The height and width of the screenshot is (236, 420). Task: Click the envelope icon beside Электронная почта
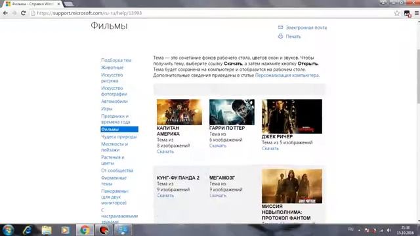click(280, 28)
